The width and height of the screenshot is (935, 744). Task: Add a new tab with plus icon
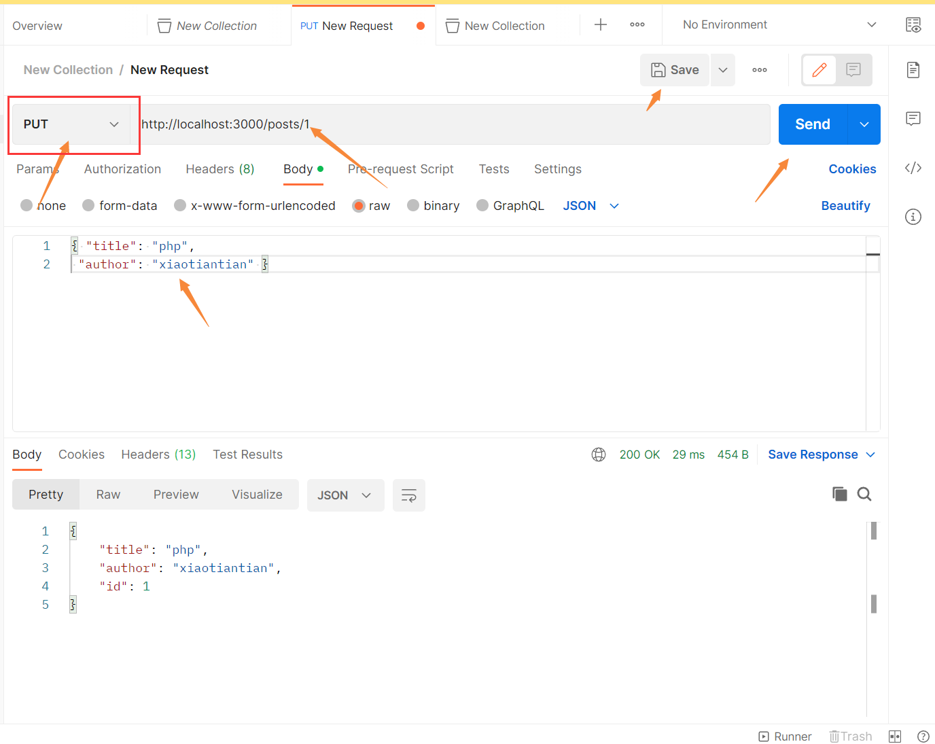click(x=601, y=25)
